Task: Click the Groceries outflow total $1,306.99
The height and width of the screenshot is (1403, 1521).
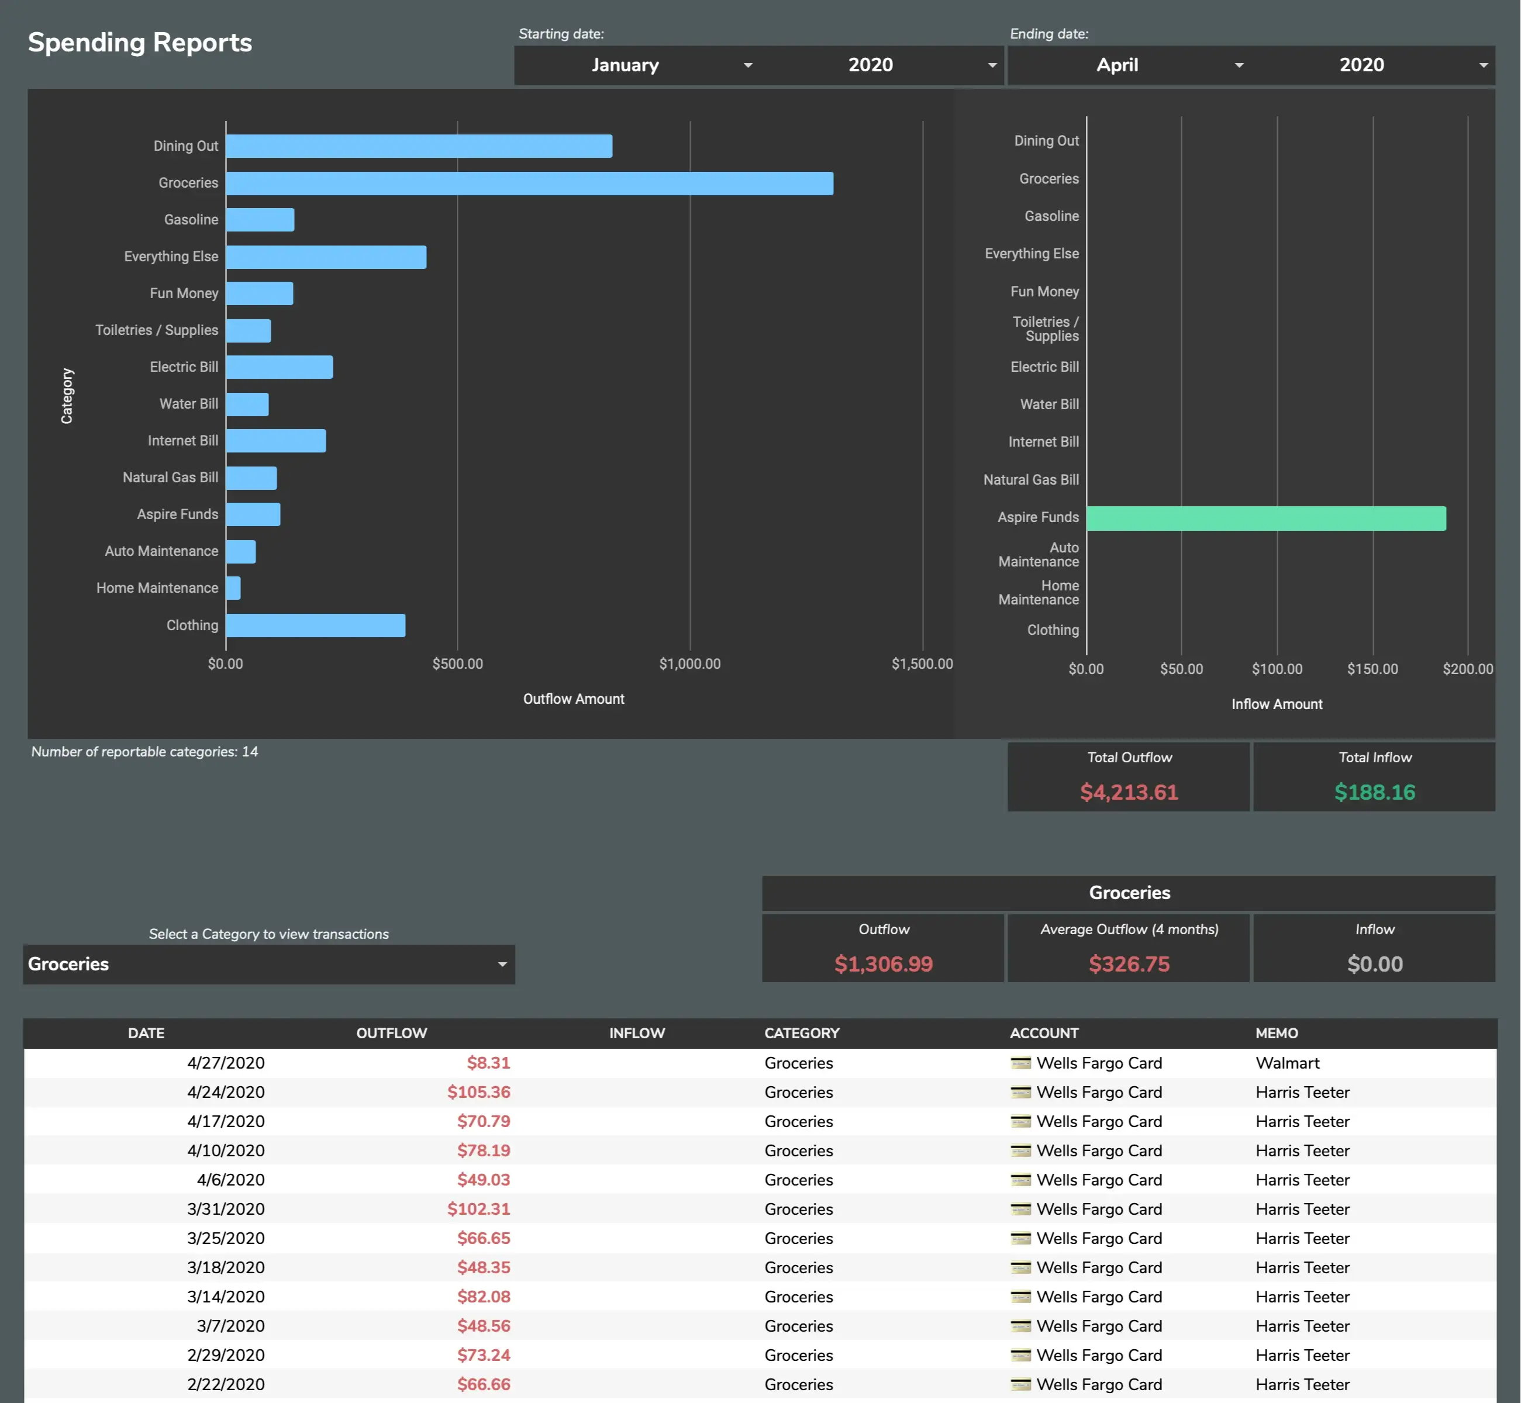Action: pyautogui.click(x=883, y=964)
